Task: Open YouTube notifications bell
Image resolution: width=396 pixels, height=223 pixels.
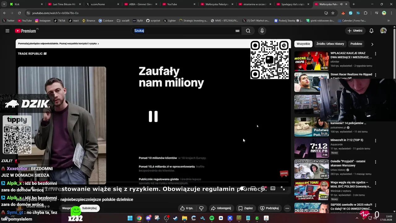Action: point(372,31)
